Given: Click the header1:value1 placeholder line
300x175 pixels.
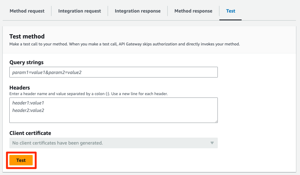Looking at the screenshot, I should click(x=28, y=103).
